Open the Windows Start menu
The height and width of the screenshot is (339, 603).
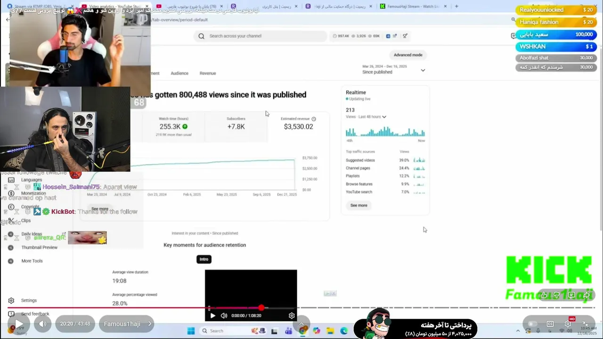[x=191, y=331]
